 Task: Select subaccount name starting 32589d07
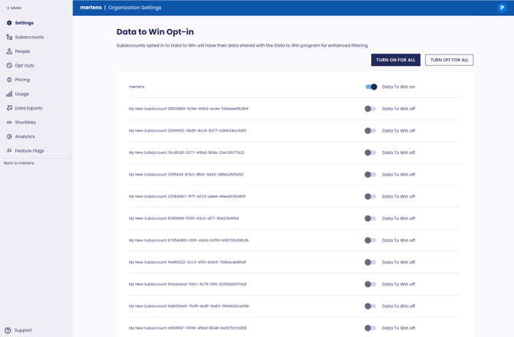pyautogui.click(x=187, y=196)
